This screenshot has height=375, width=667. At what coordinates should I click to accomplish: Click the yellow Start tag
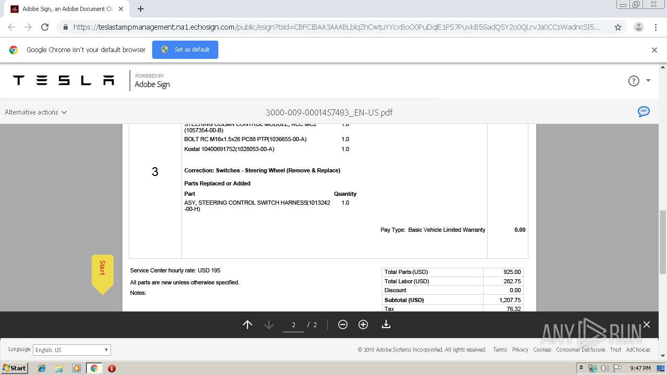coord(103,273)
